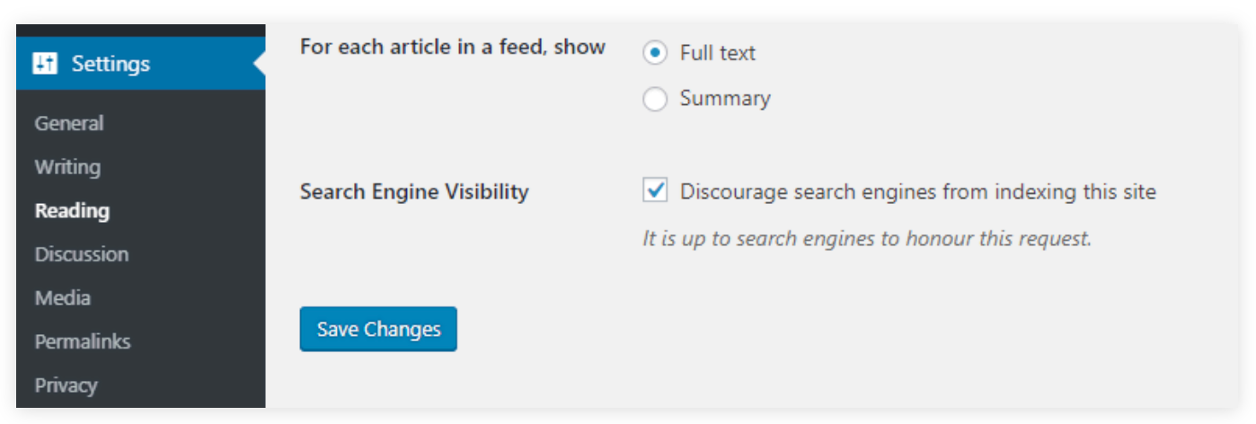Open Discussion settings page
The height and width of the screenshot is (424, 1256).
pos(82,254)
